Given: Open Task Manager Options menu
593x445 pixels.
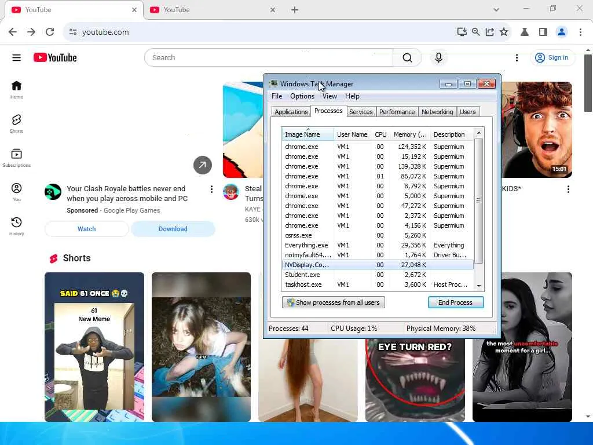Looking at the screenshot, I should (x=302, y=96).
